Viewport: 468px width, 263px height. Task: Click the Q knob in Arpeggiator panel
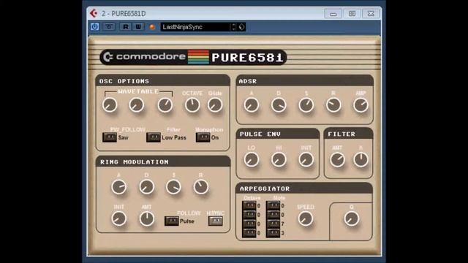(x=351, y=218)
